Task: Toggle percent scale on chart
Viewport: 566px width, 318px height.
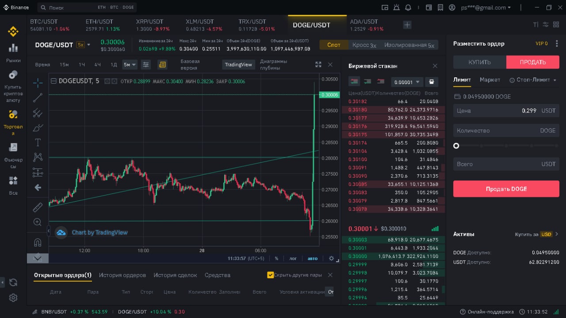Action: [276, 258]
